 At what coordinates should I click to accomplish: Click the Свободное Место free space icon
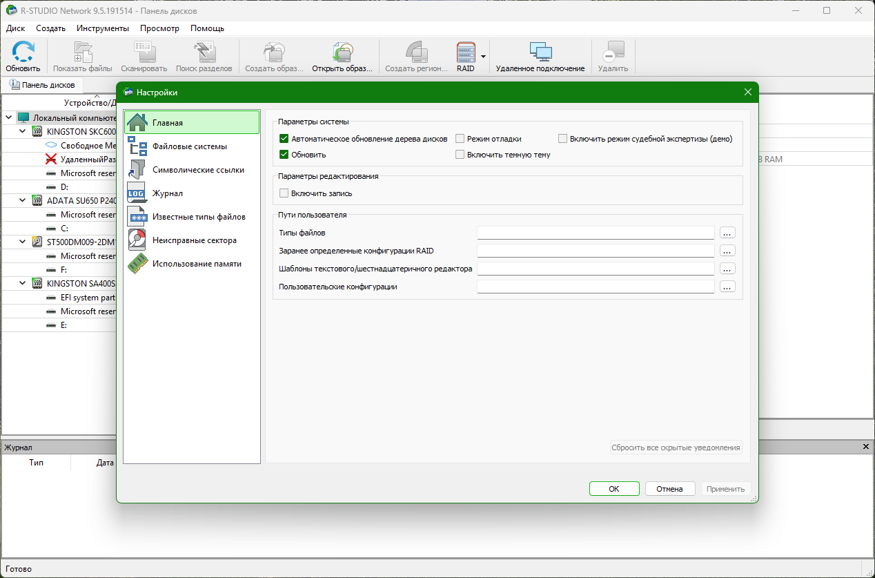click(50, 145)
